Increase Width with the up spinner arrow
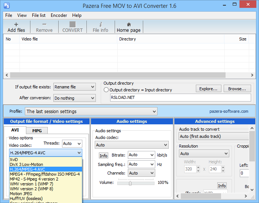 (198, 167)
